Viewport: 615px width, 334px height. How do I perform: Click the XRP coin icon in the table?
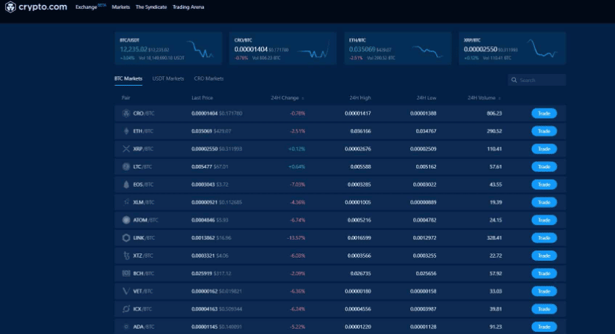coord(126,149)
